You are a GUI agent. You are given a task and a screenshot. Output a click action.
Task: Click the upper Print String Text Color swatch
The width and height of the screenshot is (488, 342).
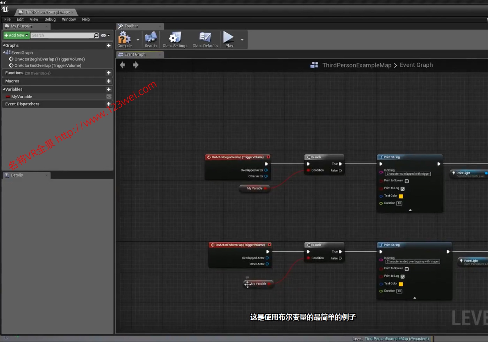401,196
